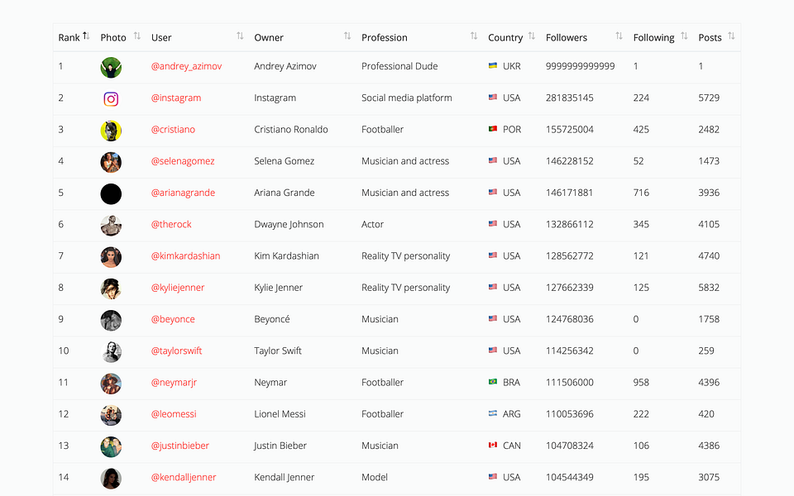This screenshot has width=794, height=496.
Task: Toggle sort arrows for the Owner column
Action: [x=347, y=36]
